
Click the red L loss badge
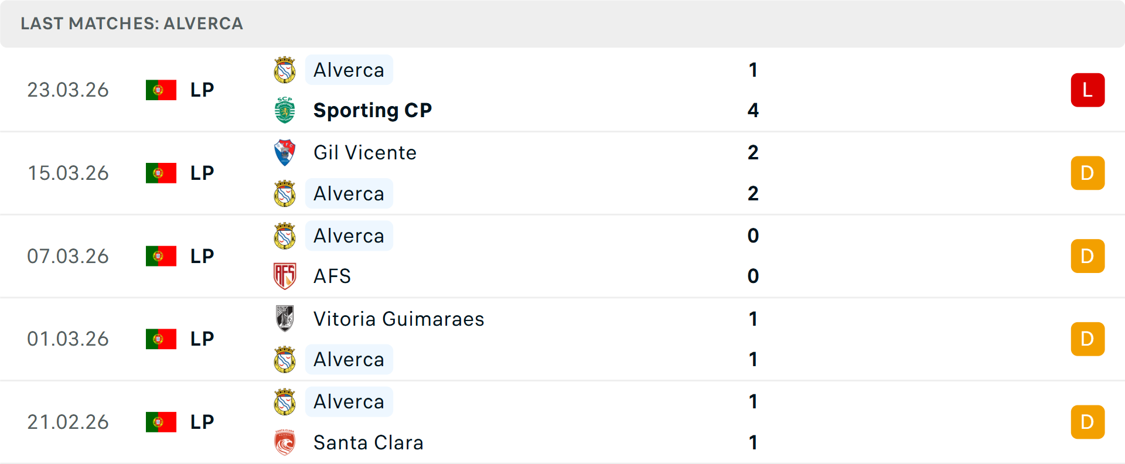(x=1087, y=90)
